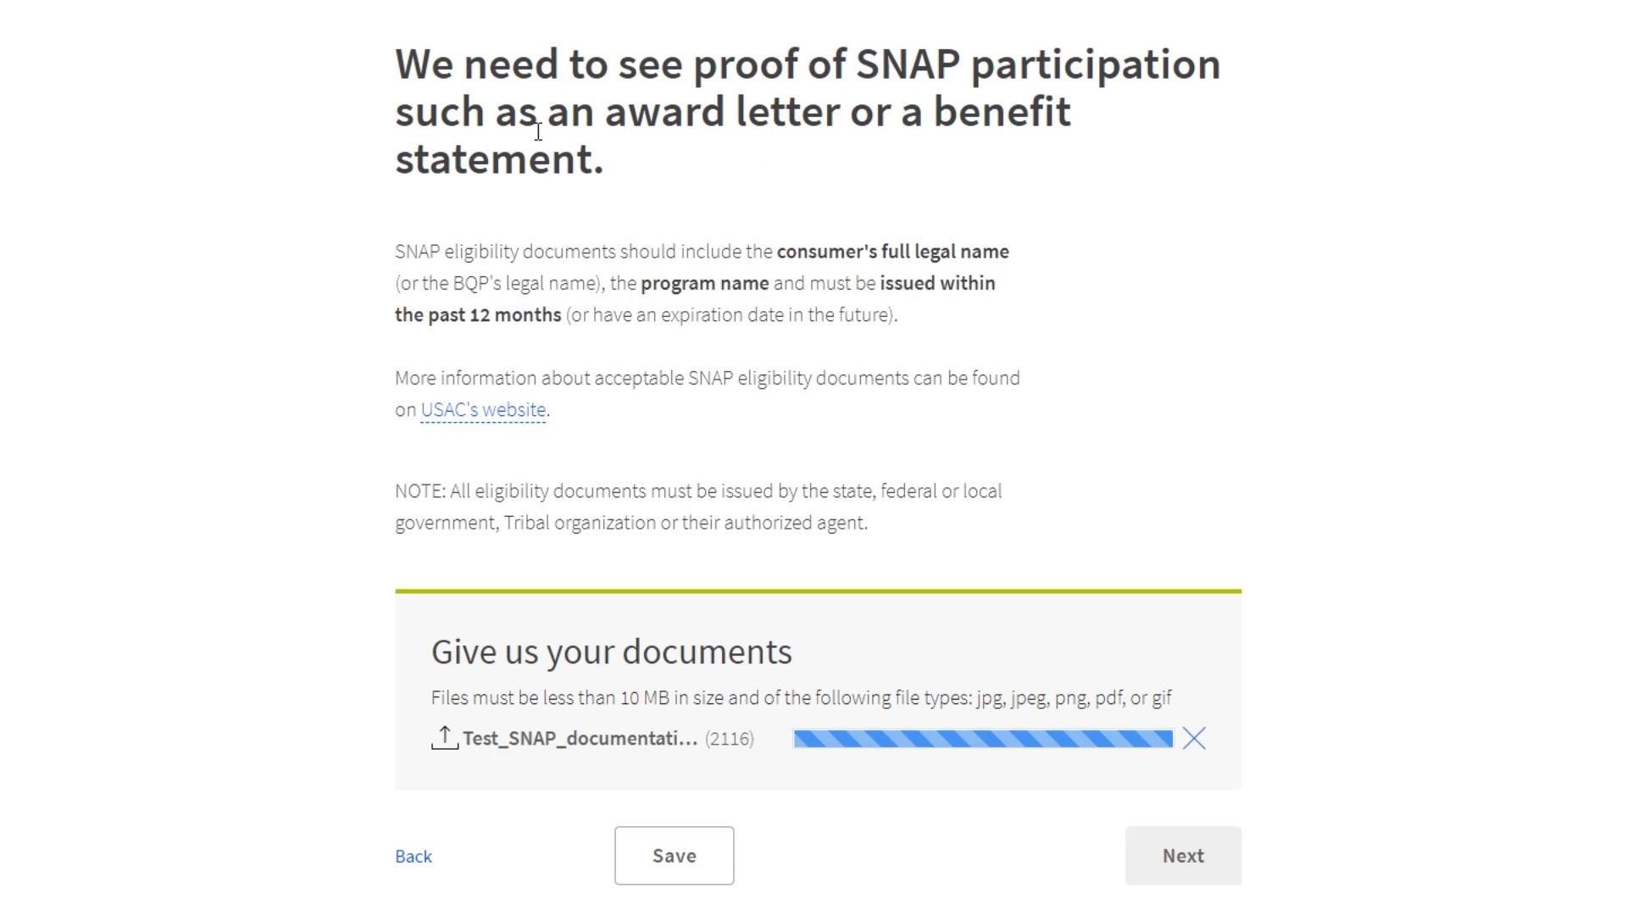The width and height of the screenshot is (1627, 915).
Task: Click the upload arrow icon beside file name
Action: (x=444, y=738)
